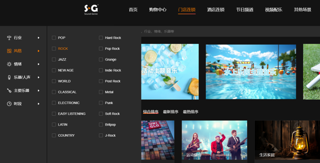This screenshot has width=320, height=163.
Task: Select the LATIN checkbox
Action: 54,125
